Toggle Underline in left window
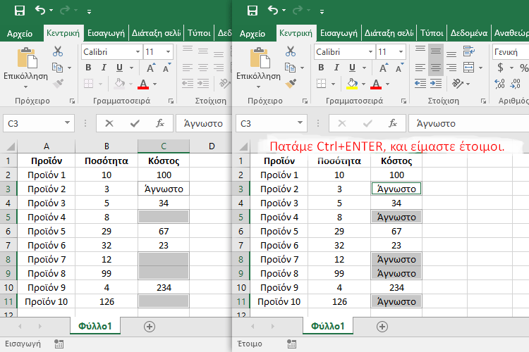The image size is (529, 352). (x=119, y=68)
